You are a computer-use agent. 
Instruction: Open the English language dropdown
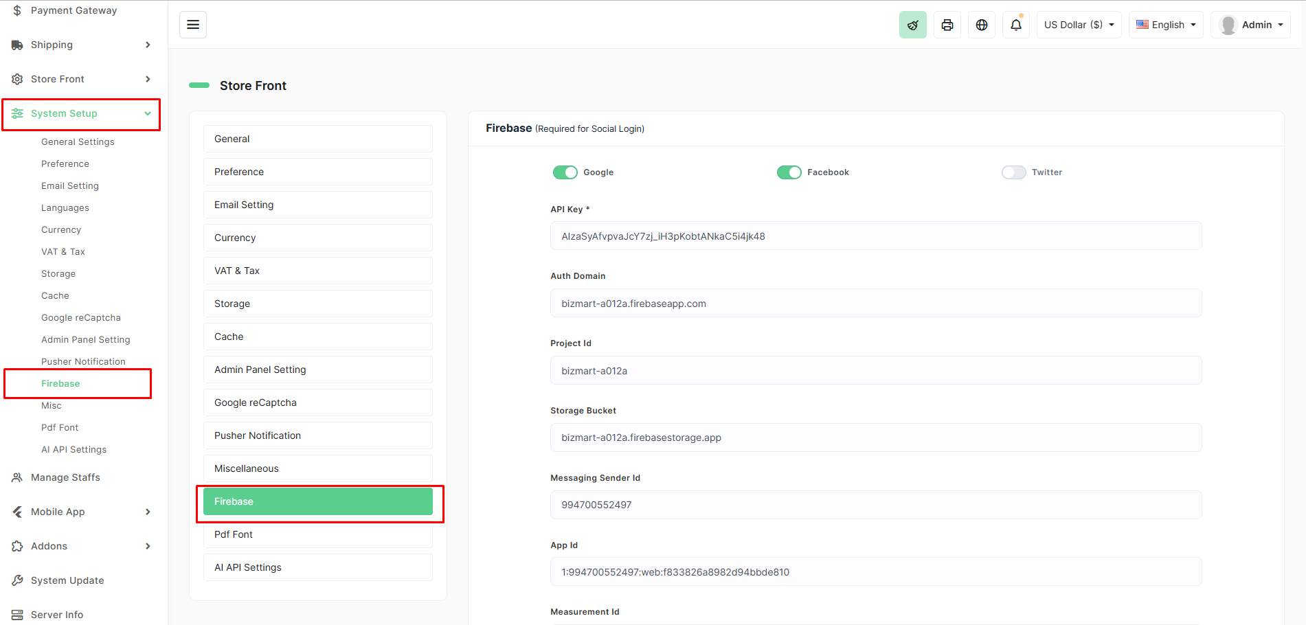click(x=1166, y=25)
